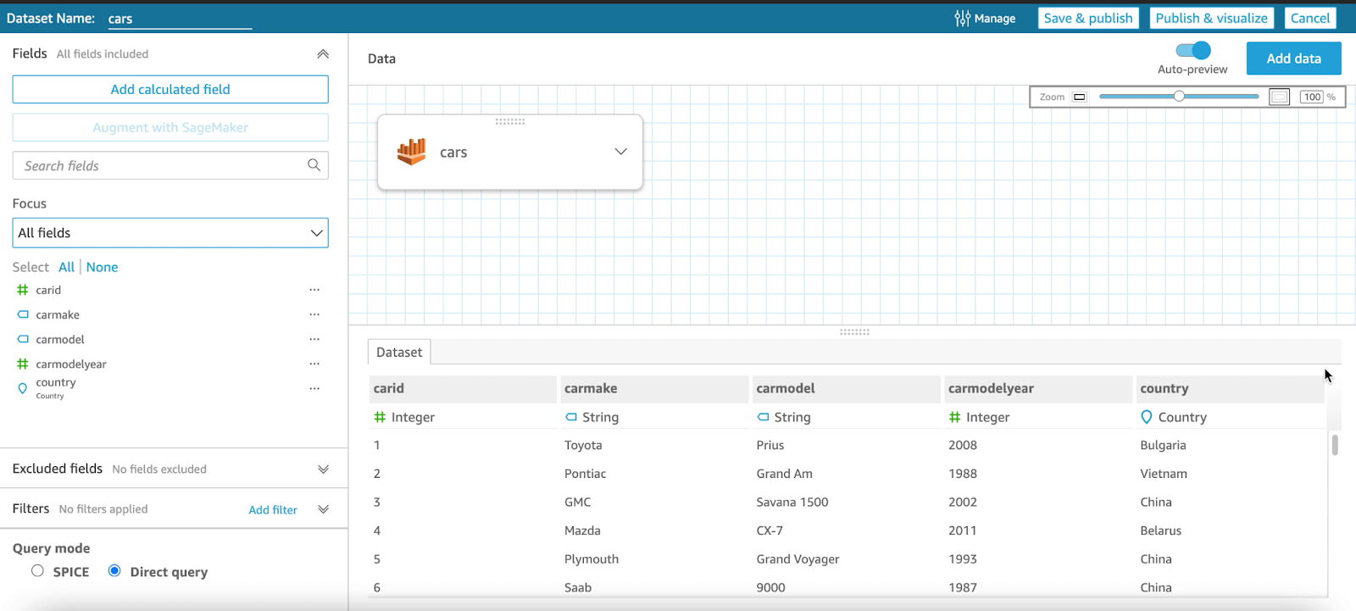Click the Grand Am cell
Viewport: 1356px width, 611px height.
point(785,474)
